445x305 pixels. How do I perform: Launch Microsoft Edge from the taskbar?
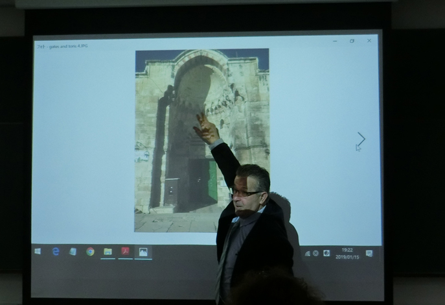(x=56, y=251)
